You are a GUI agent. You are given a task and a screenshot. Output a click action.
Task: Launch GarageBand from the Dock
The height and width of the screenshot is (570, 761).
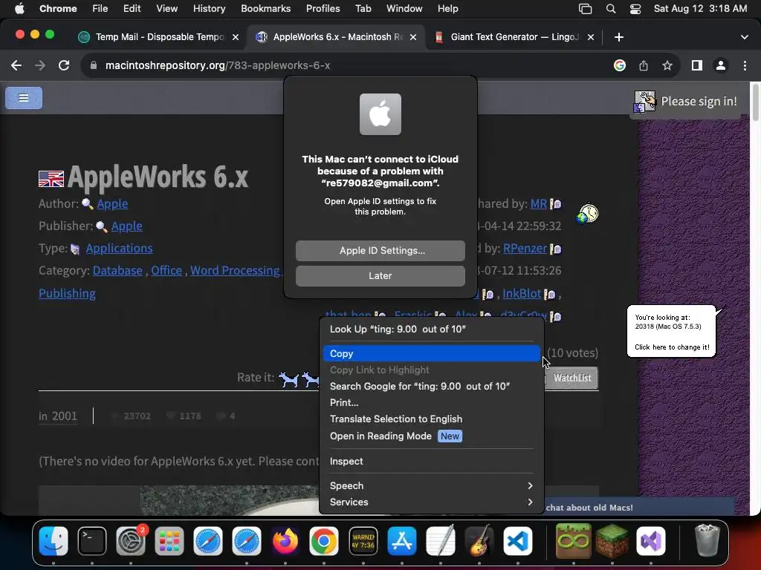[479, 541]
